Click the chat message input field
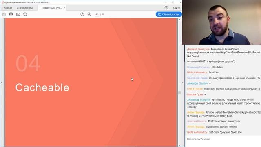The width and height of the screenshot is (261, 147). (x=223, y=139)
